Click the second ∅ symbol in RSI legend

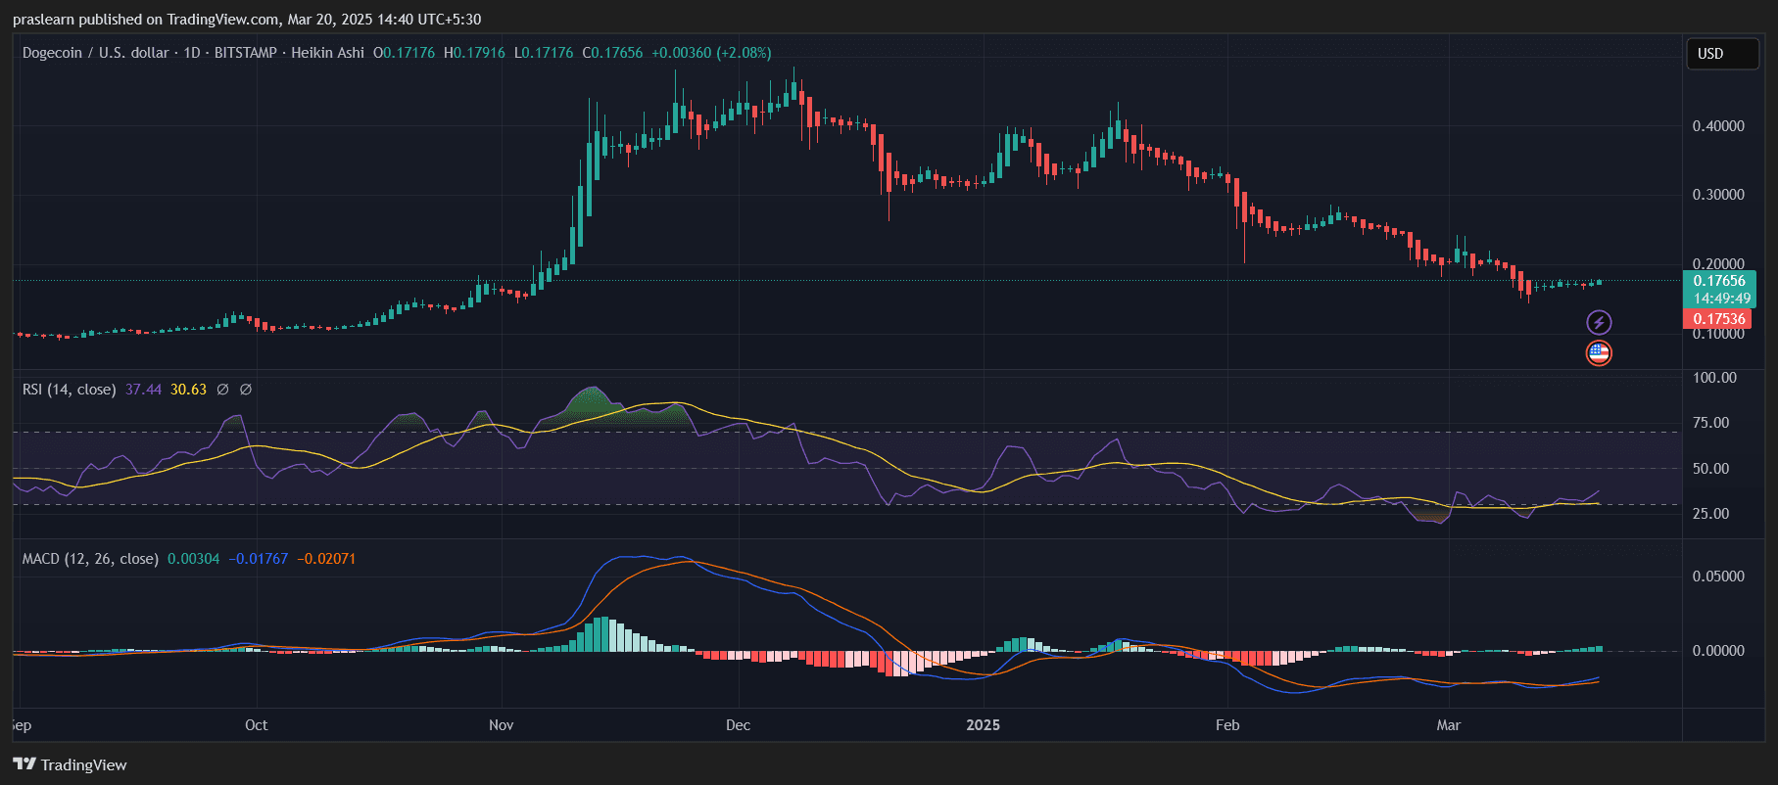point(246,390)
